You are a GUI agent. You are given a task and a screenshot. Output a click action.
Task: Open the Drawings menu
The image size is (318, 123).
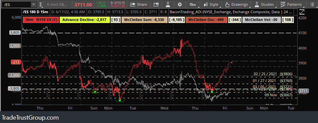(237, 4)
